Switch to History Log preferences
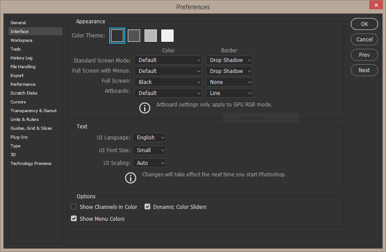The width and height of the screenshot is (386, 252). point(35,58)
